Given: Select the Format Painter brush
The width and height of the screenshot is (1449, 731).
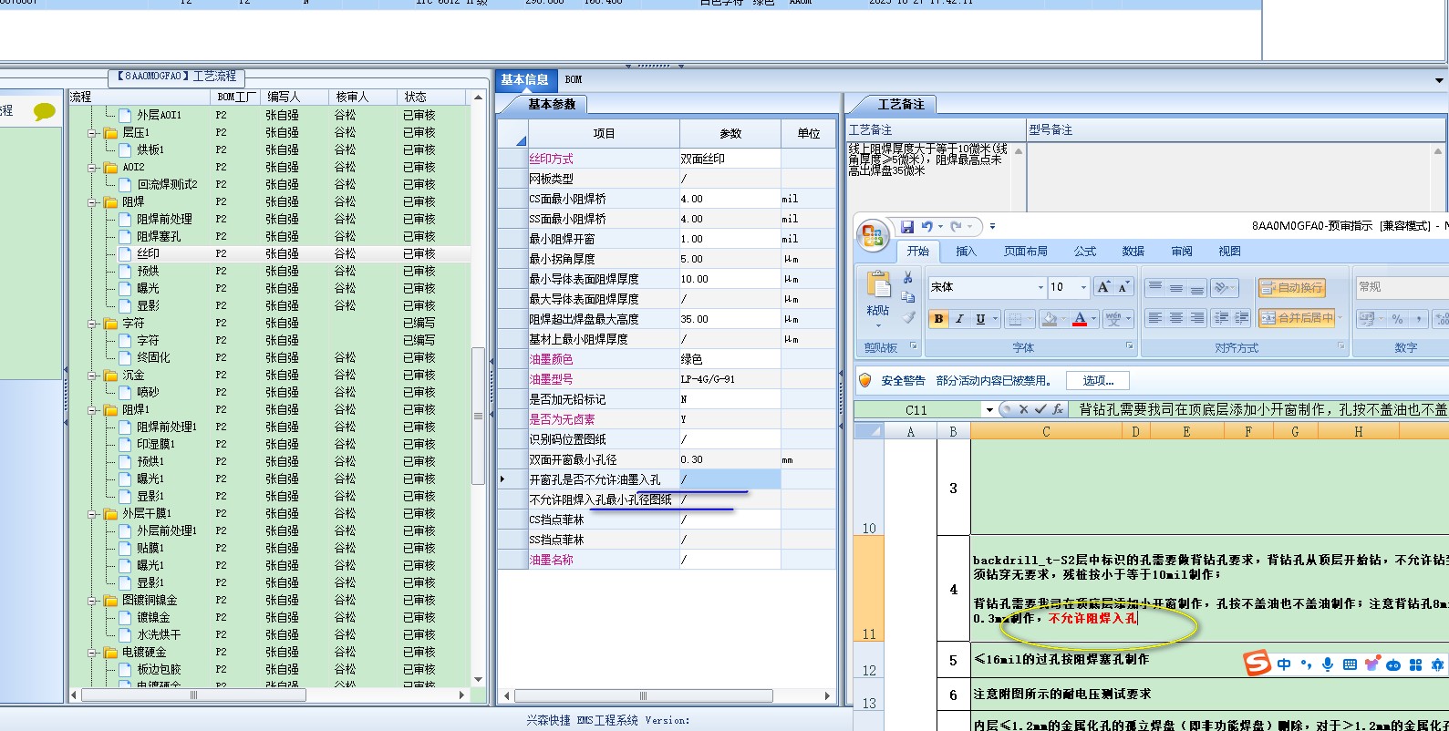Looking at the screenshot, I should pos(908,317).
